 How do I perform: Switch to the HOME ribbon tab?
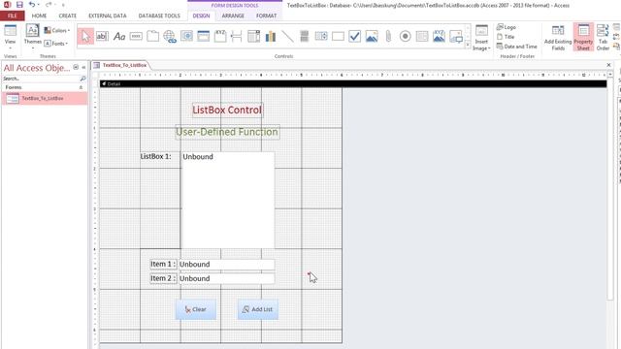pyautogui.click(x=39, y=16)
